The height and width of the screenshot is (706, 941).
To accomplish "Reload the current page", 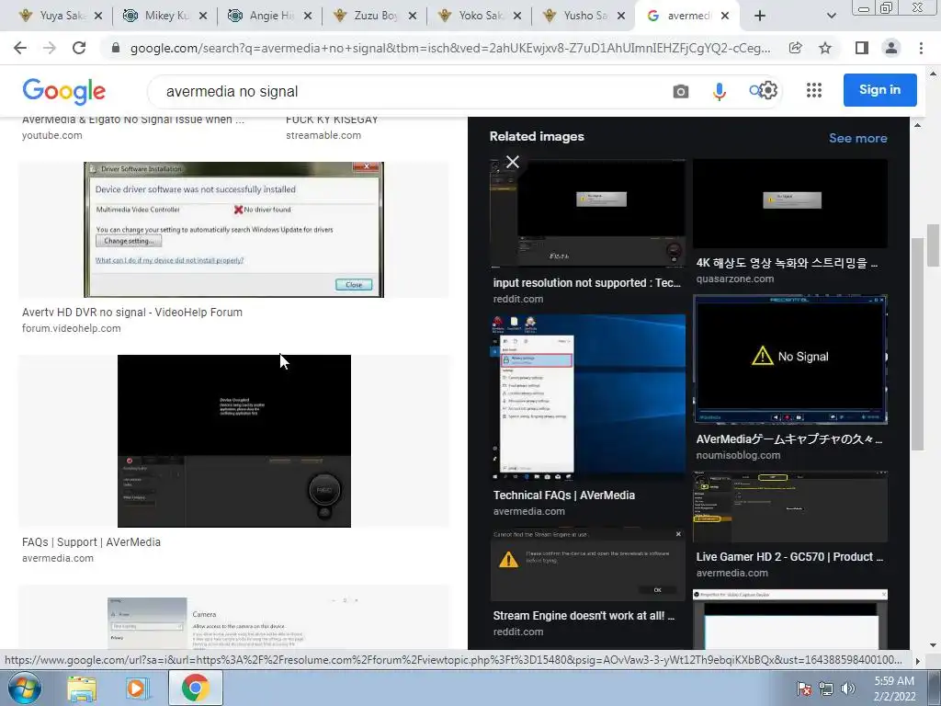I will (79, 48).
